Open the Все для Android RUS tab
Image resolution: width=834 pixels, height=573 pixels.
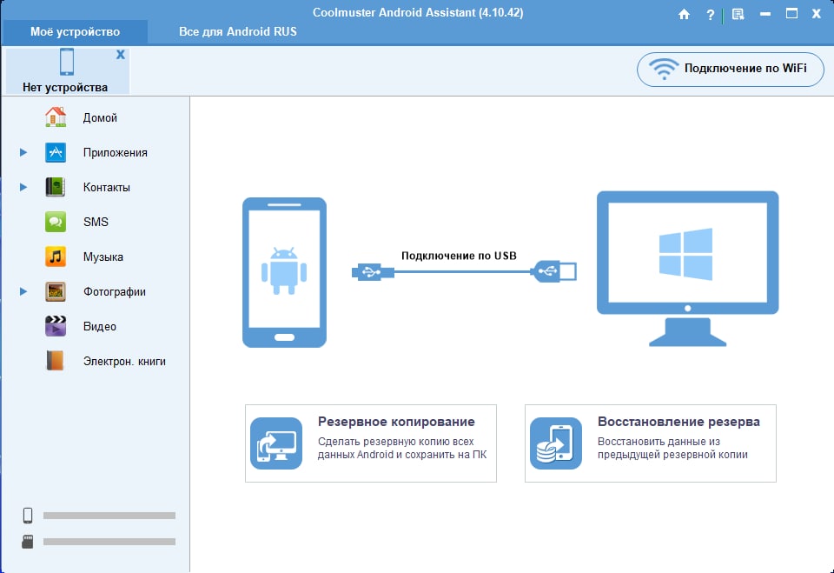238,32
